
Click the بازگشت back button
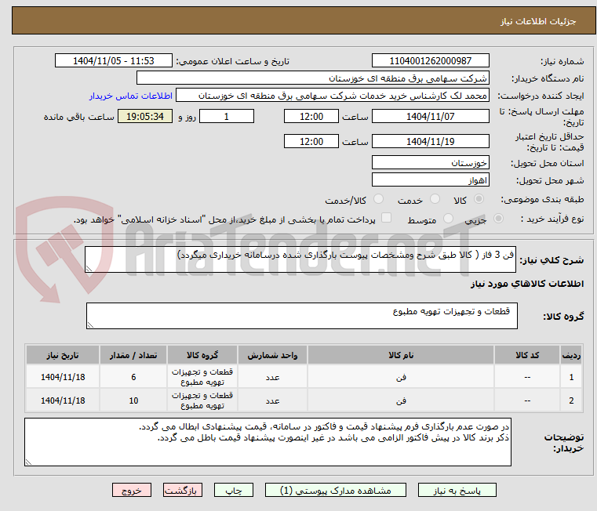182,490
